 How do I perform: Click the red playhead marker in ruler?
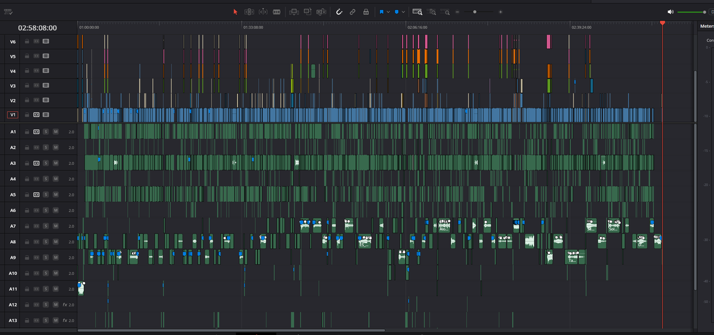[x=662, y=23]
